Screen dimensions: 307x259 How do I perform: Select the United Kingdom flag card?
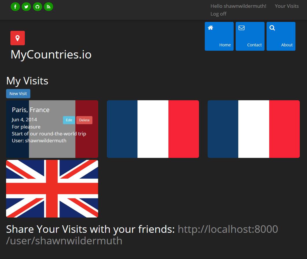click(x=52, y=188)
